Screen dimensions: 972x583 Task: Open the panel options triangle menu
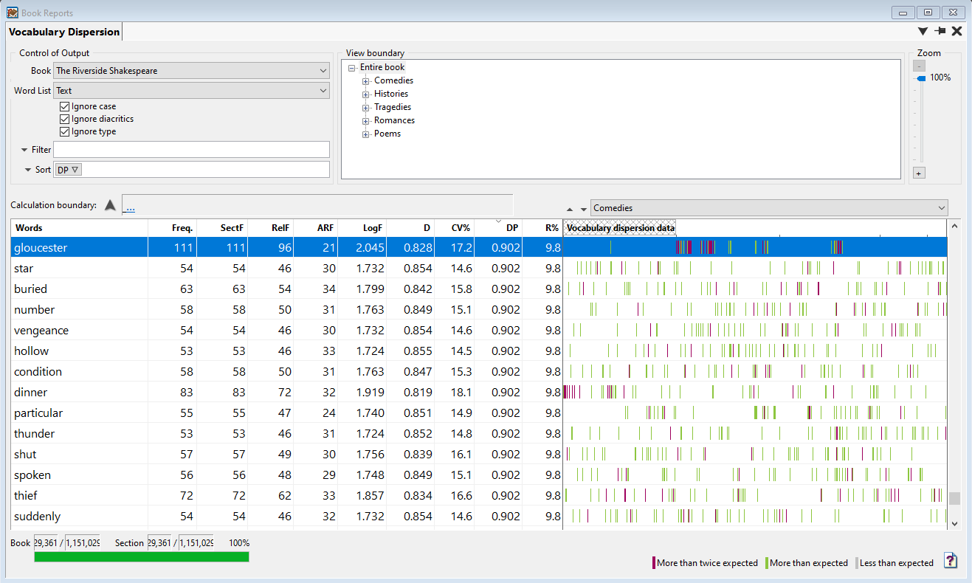(923, 31)
